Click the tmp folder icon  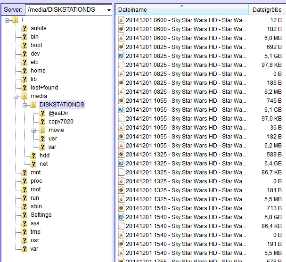(24, 232)
